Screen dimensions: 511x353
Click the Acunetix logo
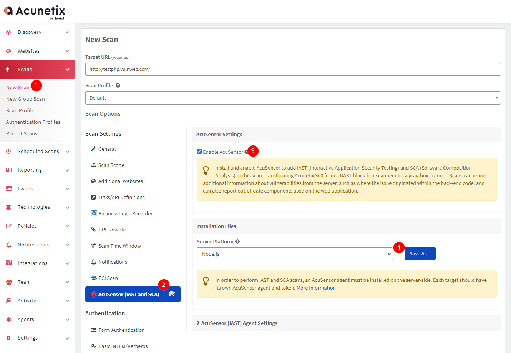35,12
